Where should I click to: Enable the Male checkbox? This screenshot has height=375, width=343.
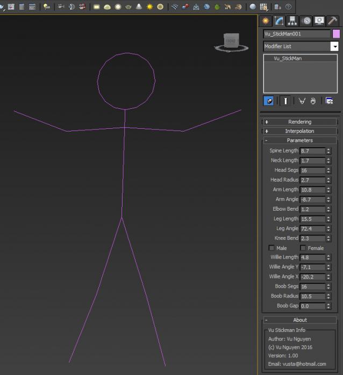tap(271, 248)
